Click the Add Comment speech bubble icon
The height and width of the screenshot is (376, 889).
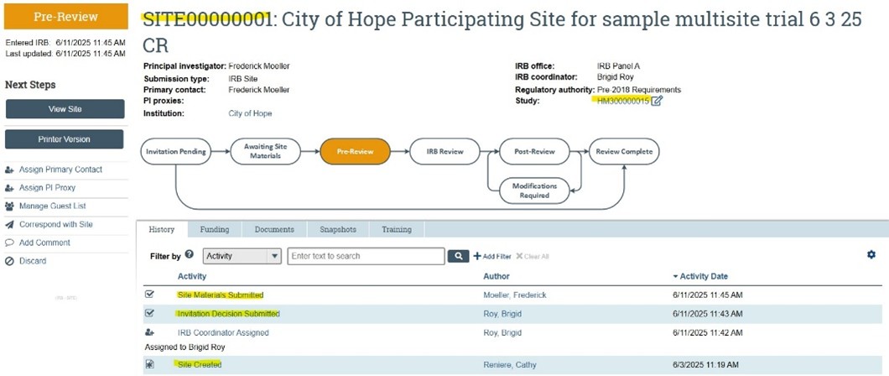click(x=10, y=243)
